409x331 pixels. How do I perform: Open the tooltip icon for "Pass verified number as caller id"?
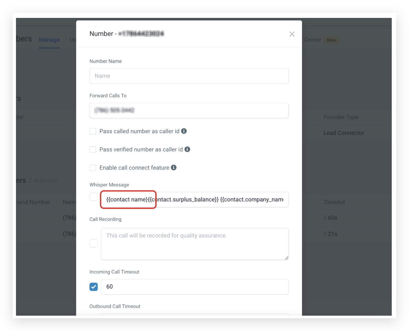[x=188, y=149]
